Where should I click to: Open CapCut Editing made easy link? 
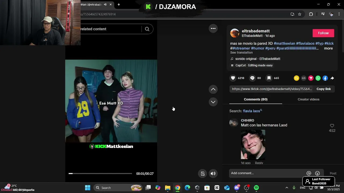tap(252, 65)
